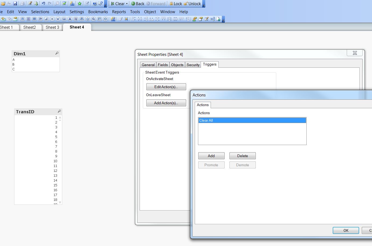Lock the current selections
The height and width of the screenshot is (246, 372).
tap(176, 4)
